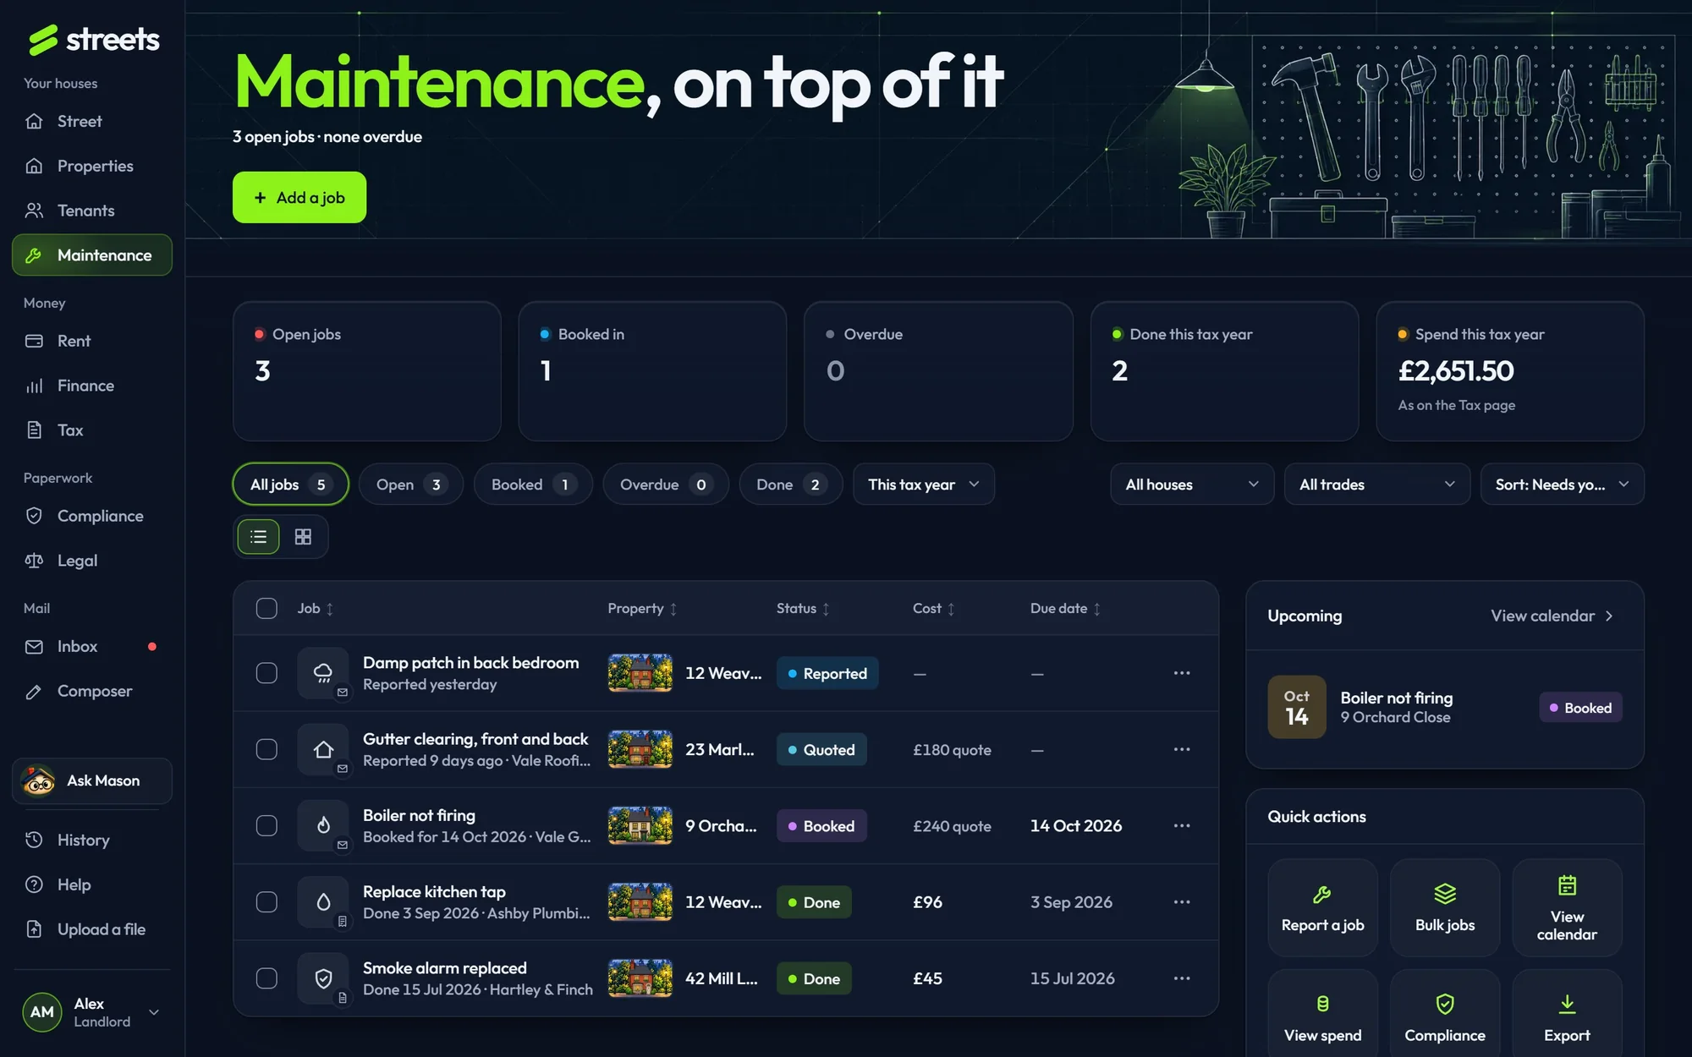The image size is (1692, 1057).
Task: Click the damp cloud icon for Damp patch job
Action: 323,673
